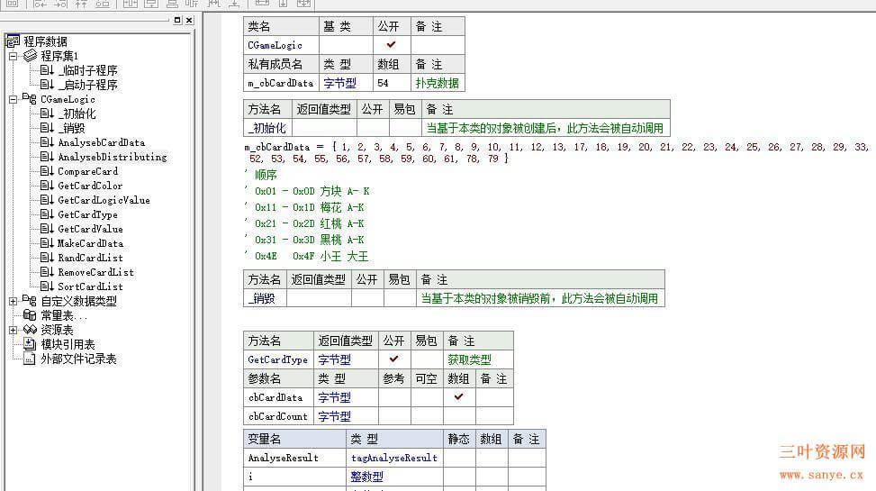This screenshot has height=491, width=876.
Task: Click the _初始化 method name cell
Action: pyautogui.click(x=267, y=128)
